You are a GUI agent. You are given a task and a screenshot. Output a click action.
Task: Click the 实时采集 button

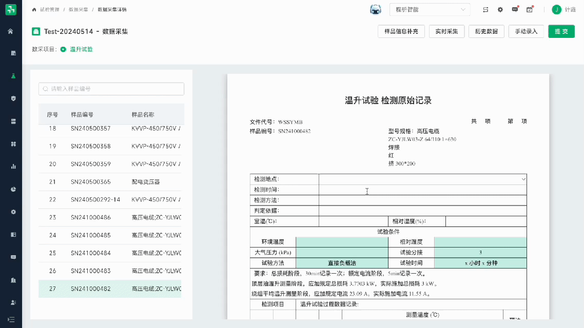tap(446, 32)
